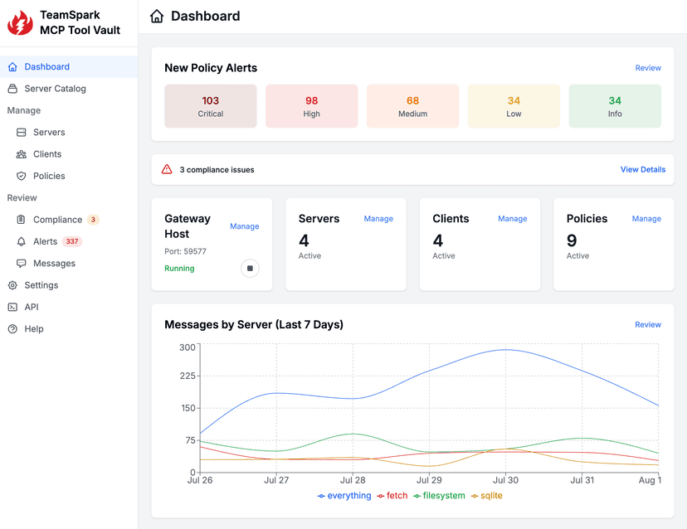This screenshot has height=529, width=687.
Task: Select the 103 Critical alerts card
Action: 210,105
